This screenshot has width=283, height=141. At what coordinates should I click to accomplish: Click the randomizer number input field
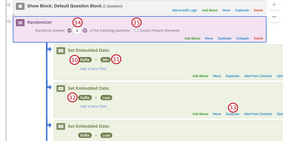[77, 31]
